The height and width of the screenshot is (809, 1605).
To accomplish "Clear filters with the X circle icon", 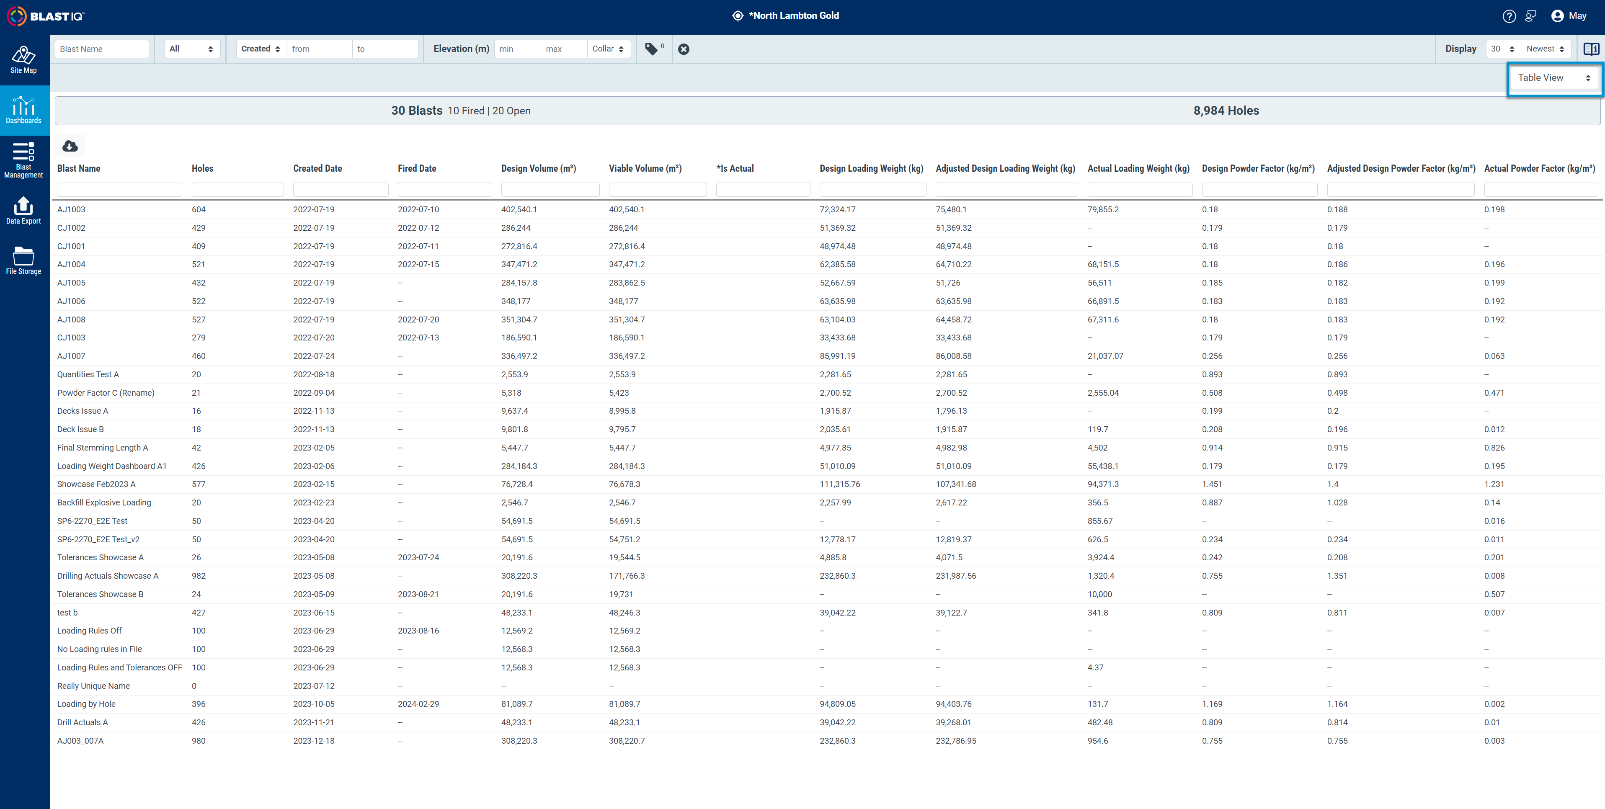I will [x=684, y=49].
